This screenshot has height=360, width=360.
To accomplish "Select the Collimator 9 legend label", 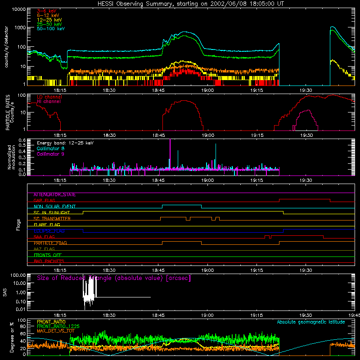I will (50, 154).
